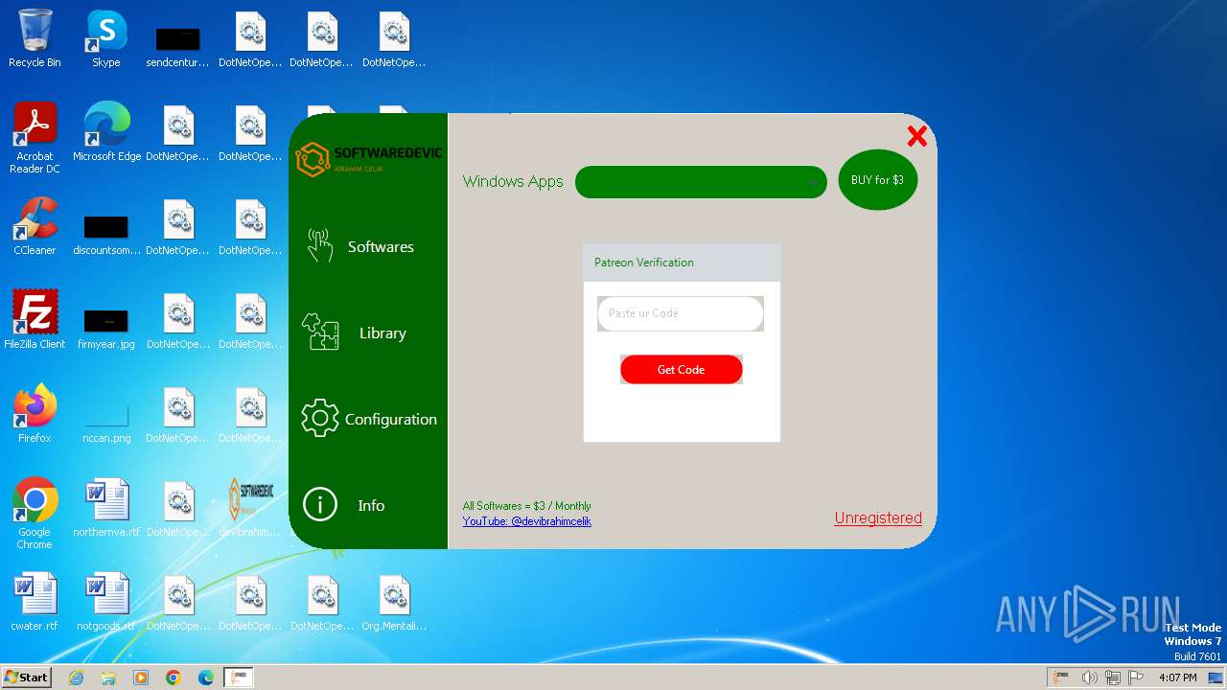
Task: Click the 4:07 PM clock
Action: tap(1177, 678)
